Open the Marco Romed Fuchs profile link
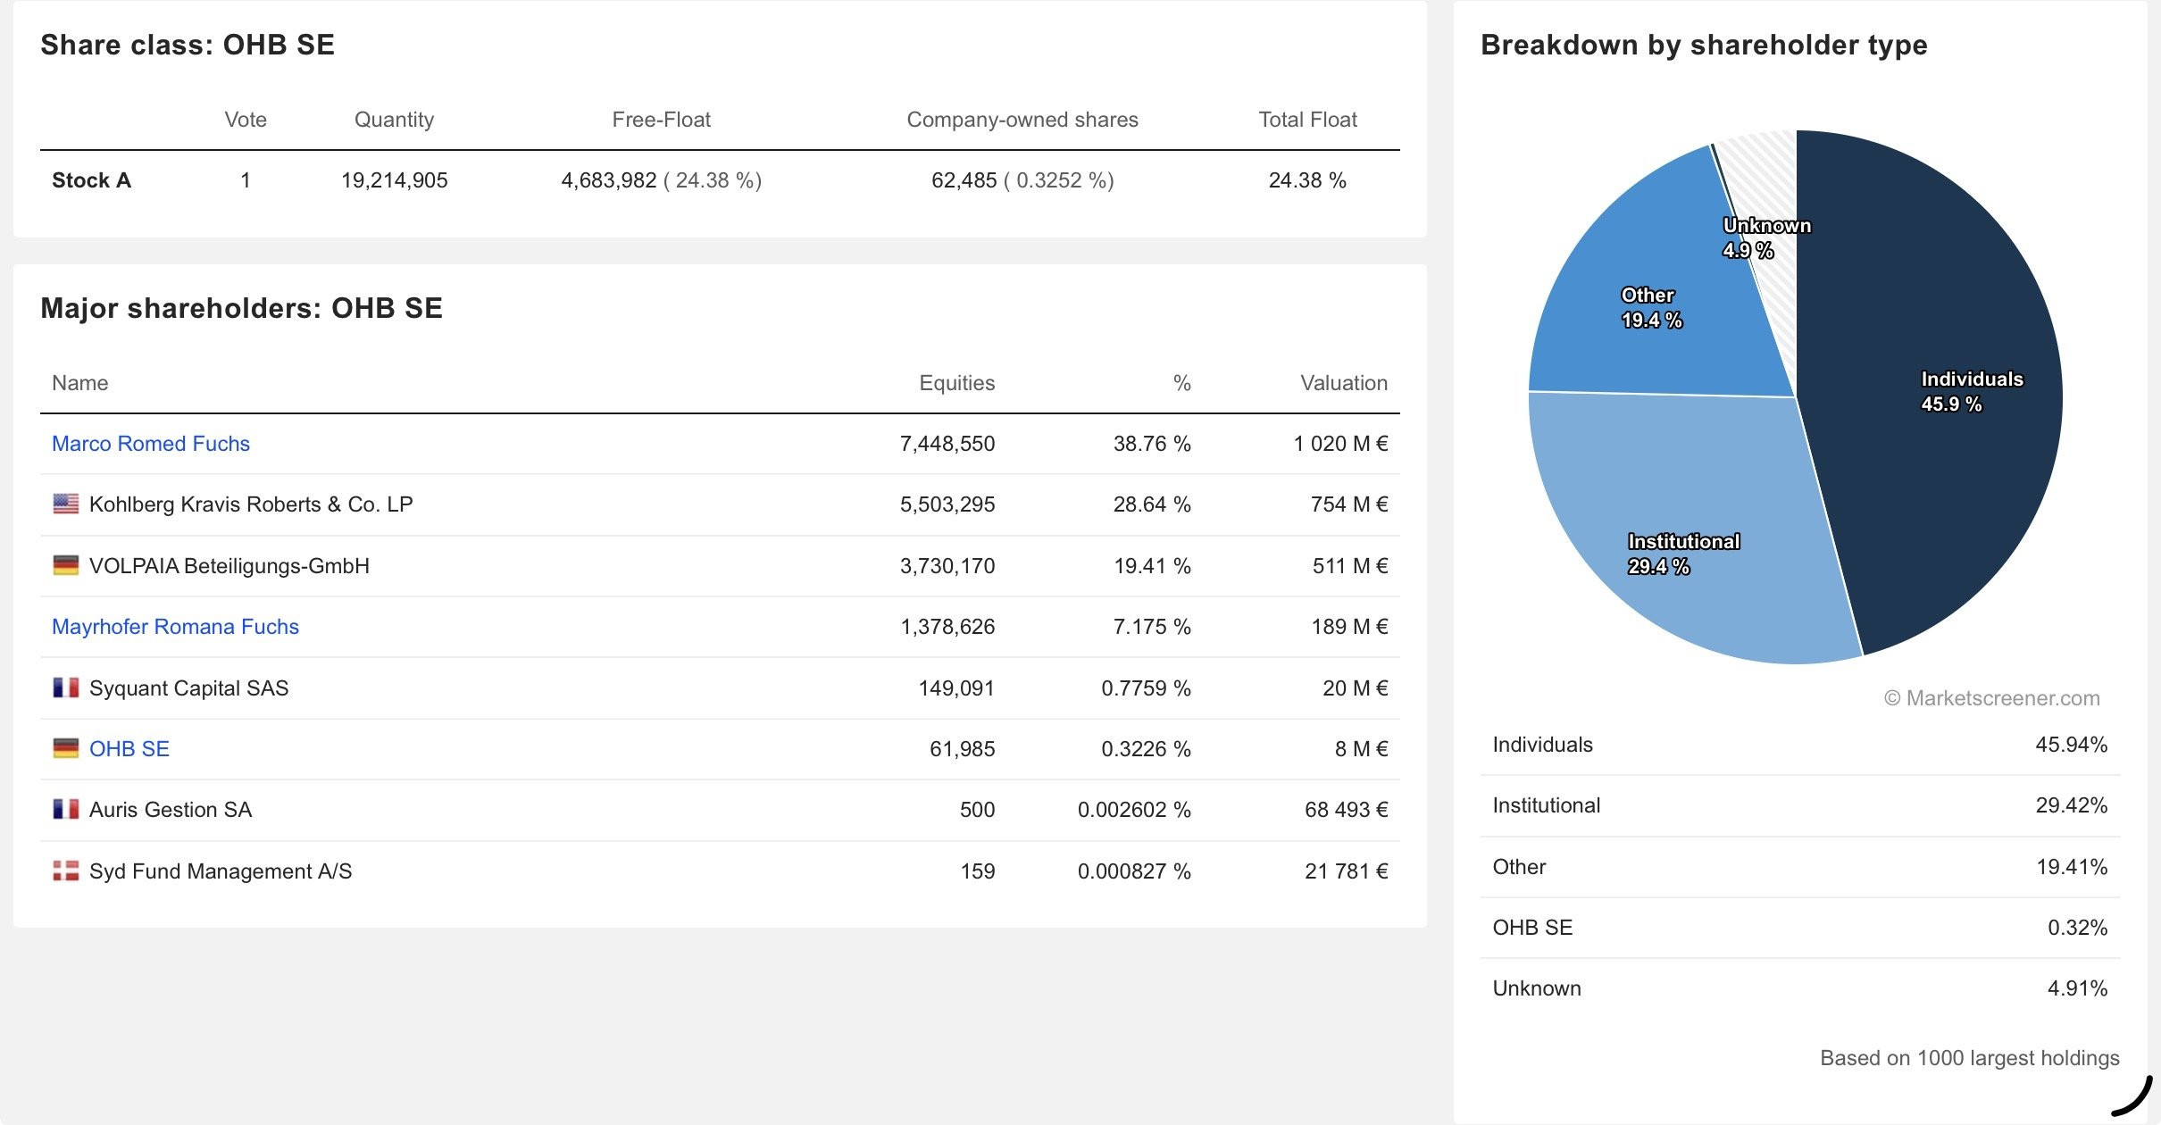The image size is (2161, 1125). pyautogui.click(x=151, y=444)
